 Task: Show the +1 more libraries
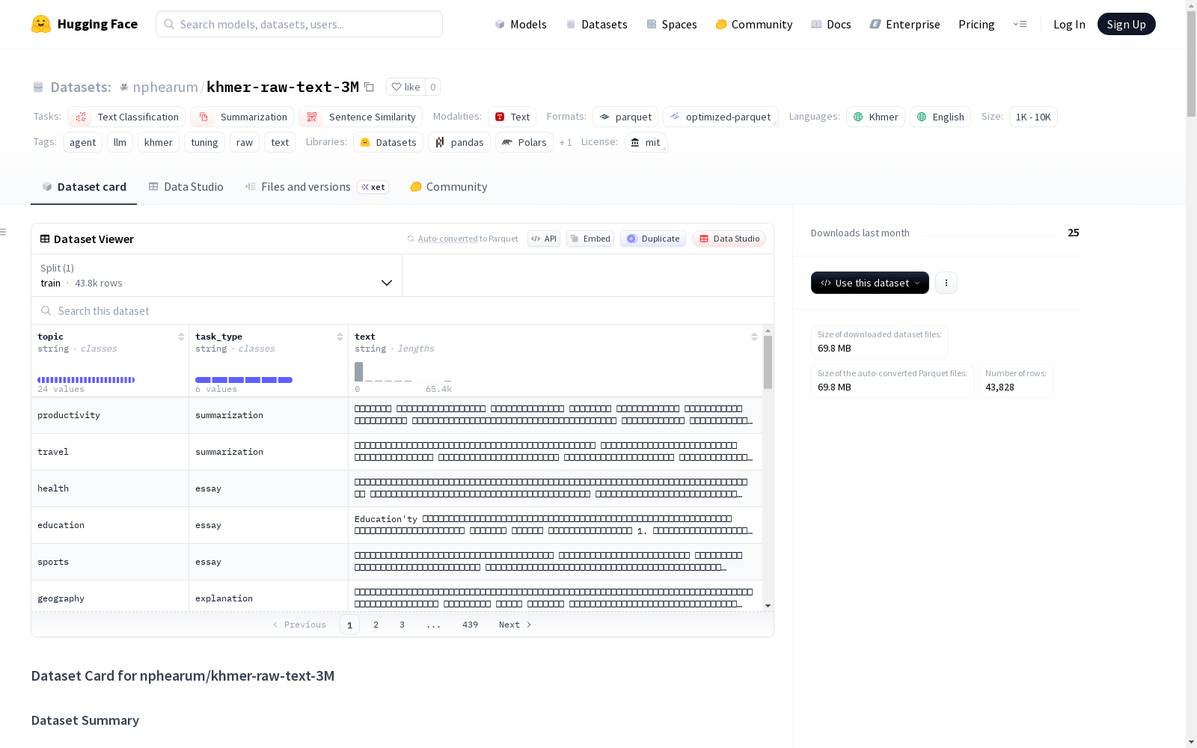point(566,142)
